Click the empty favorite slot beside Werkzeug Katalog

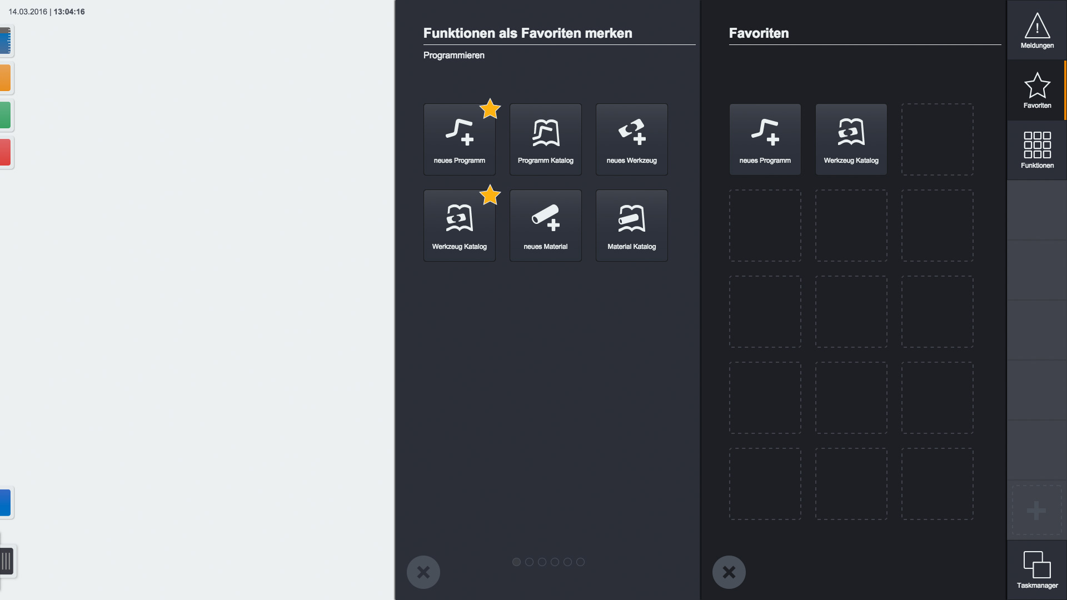click(937, 139)
